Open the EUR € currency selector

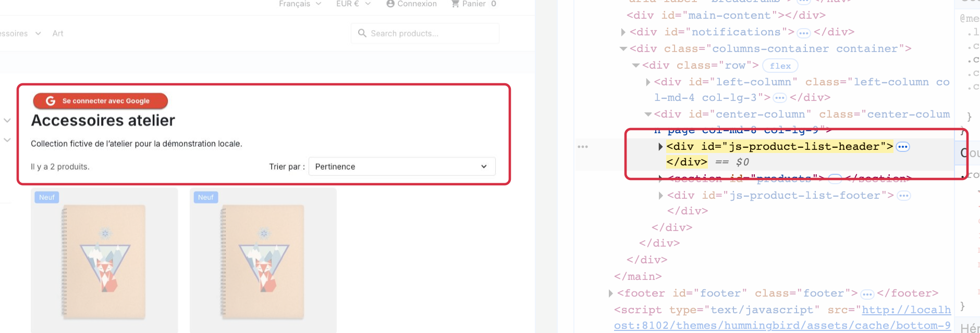click(x=353, y=4)
